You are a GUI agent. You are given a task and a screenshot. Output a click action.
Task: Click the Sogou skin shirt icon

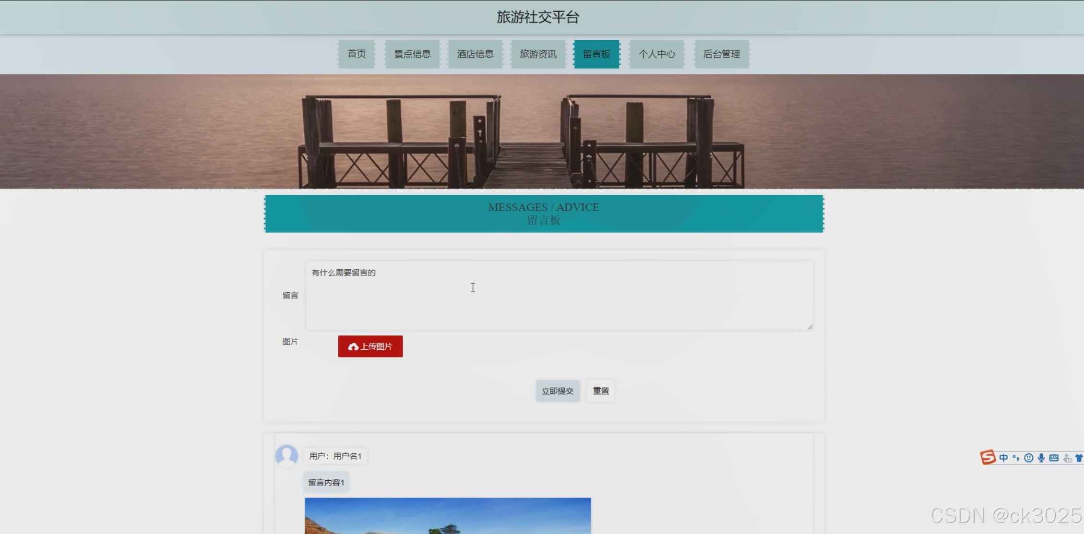(1079, 458)
